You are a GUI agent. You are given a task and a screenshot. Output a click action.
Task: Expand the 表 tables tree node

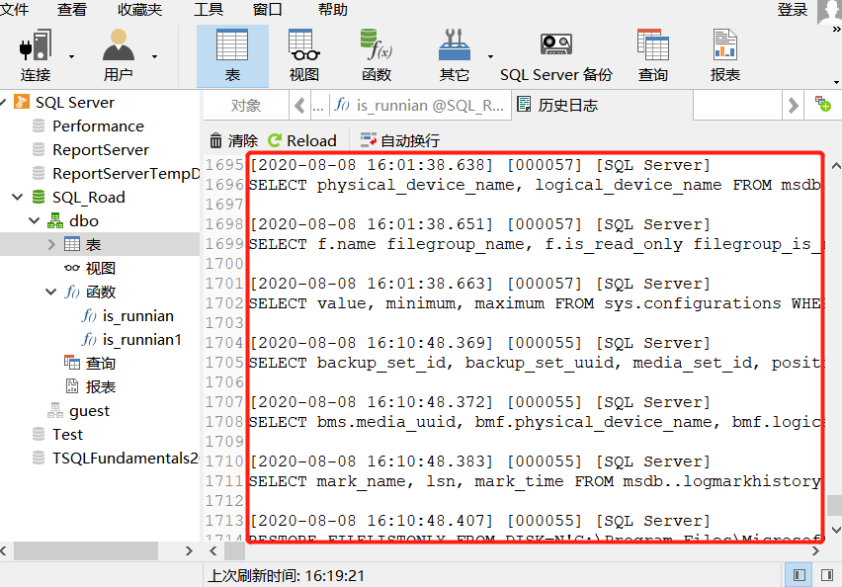51,244
